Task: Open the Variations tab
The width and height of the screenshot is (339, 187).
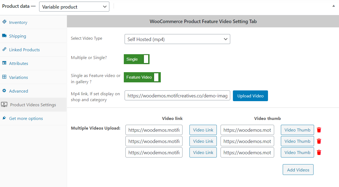Action: click(18, 77)
